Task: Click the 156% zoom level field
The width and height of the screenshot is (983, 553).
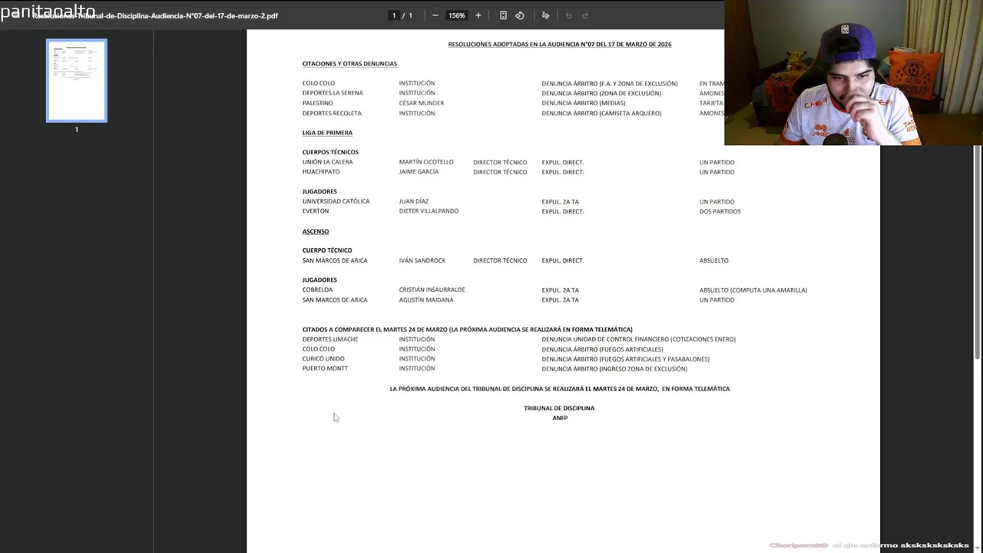Action: 457,15
